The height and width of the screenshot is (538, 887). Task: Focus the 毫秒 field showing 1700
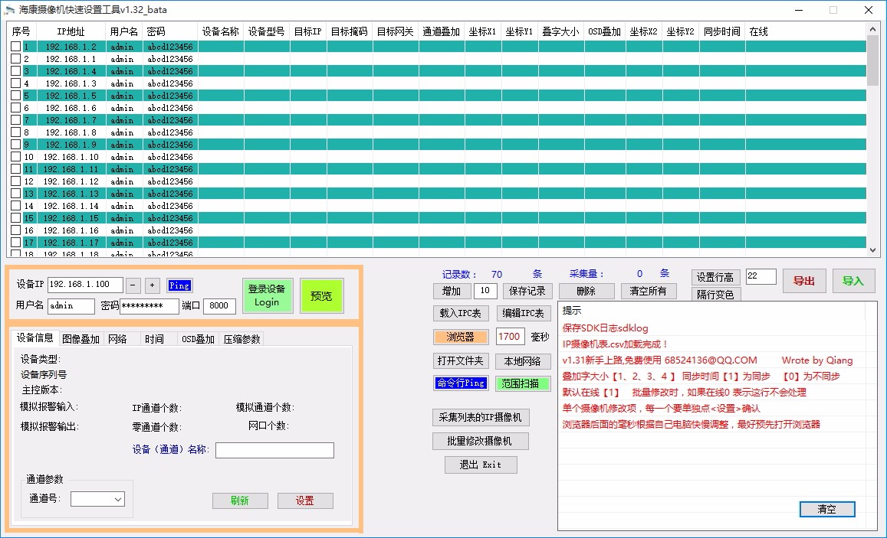tap(510, 337)
